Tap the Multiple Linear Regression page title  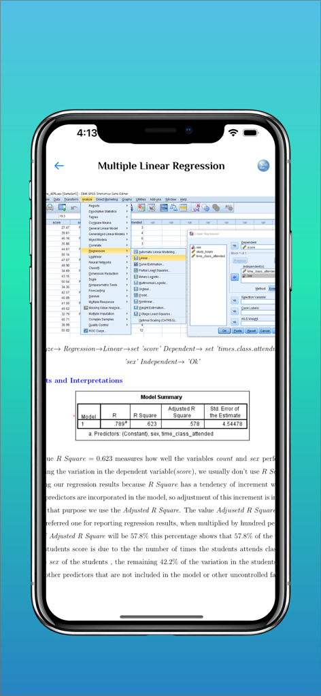click(x=161, y=166)
